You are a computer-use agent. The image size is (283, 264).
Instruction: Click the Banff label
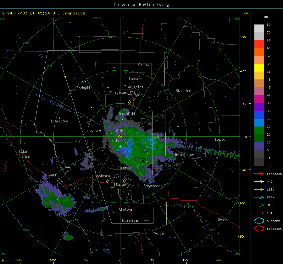click(x=52, y=175)
